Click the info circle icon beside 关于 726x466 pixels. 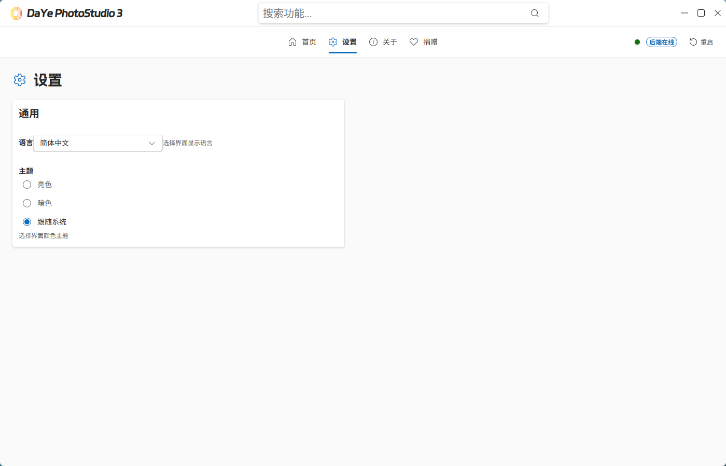[x=373, y=42]
